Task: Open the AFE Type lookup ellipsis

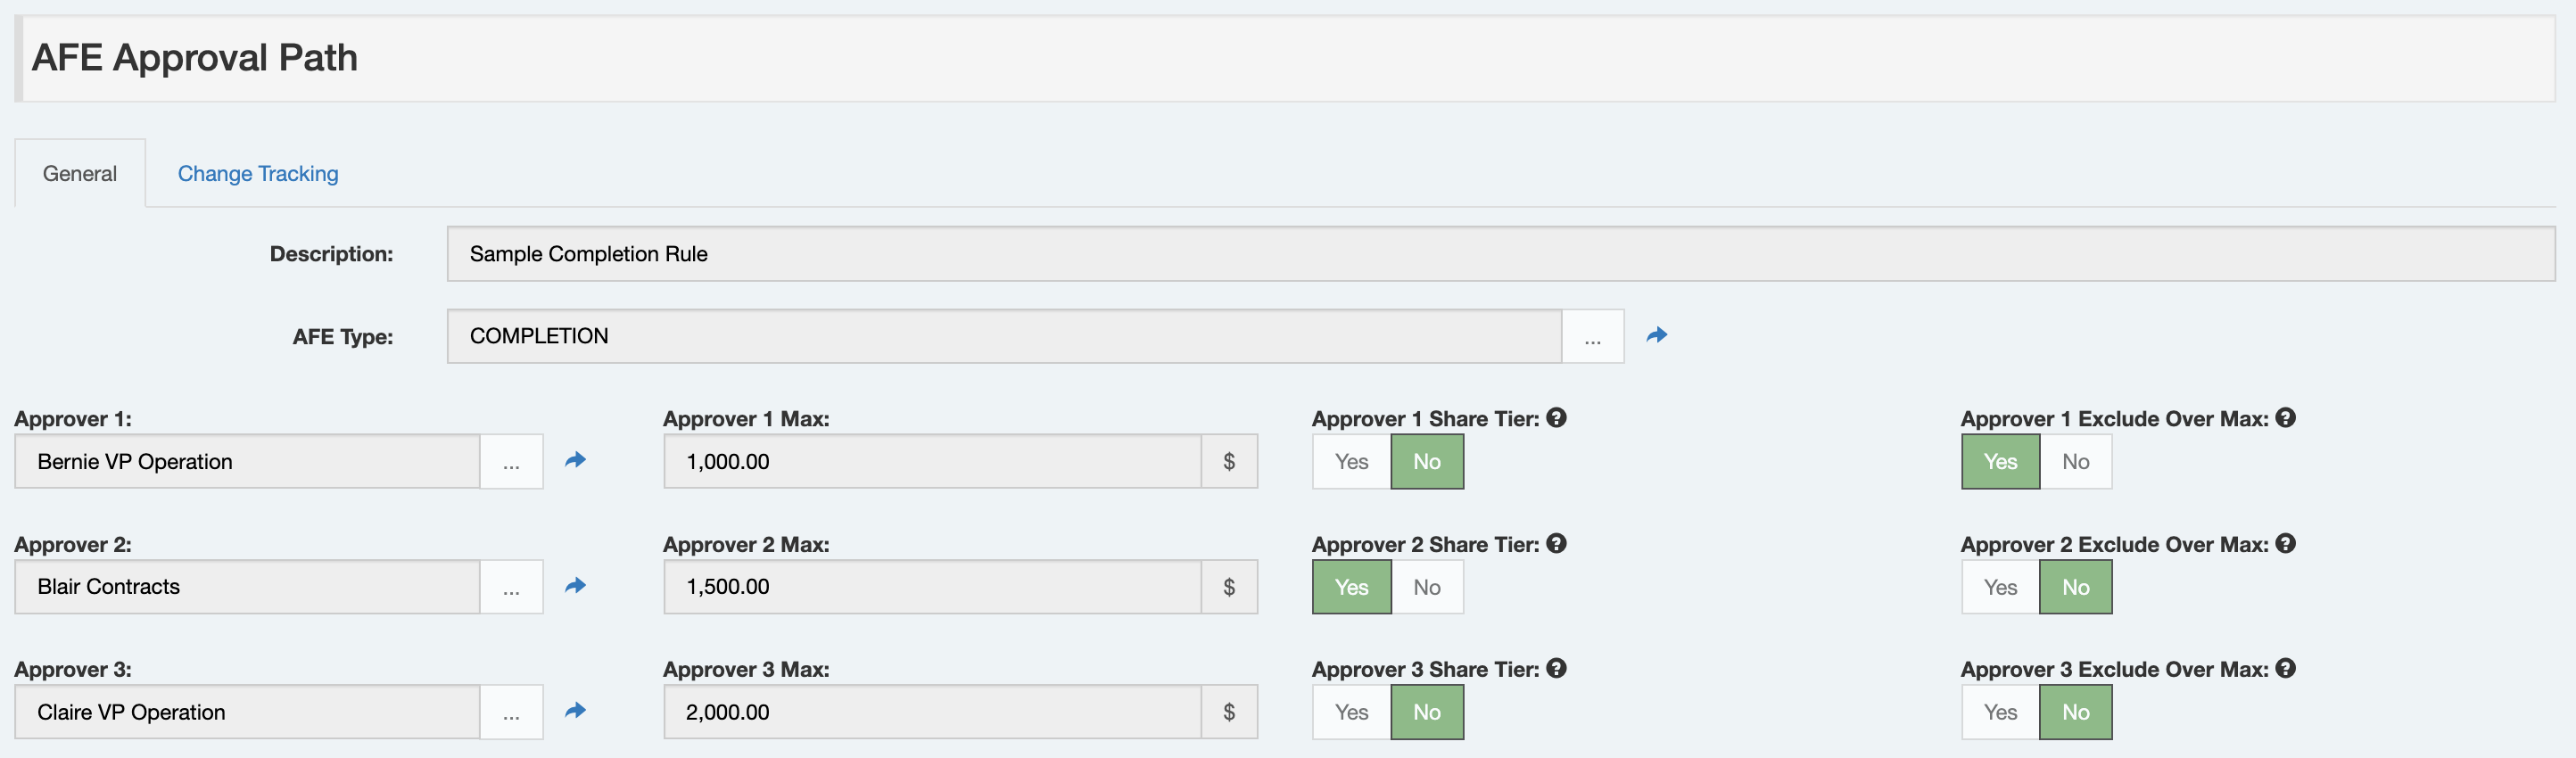Action: 1592,337
